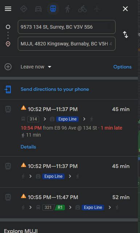
Task: Select best travel mode icon
Action: pos(24,9)
